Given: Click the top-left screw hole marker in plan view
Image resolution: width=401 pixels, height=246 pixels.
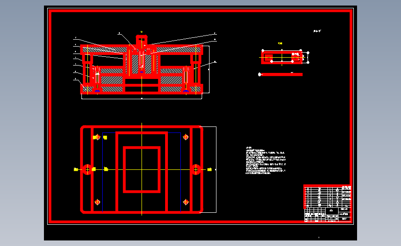Looking at the screenshot, I should pyautogui.click(x=97, y=137).
